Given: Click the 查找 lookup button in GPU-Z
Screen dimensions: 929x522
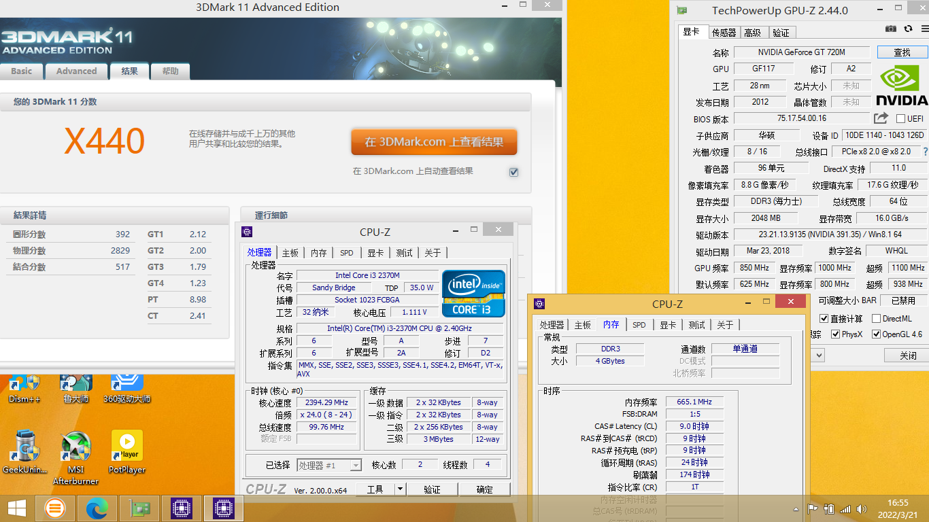Looking at the screenshot, I should (902, 52).
